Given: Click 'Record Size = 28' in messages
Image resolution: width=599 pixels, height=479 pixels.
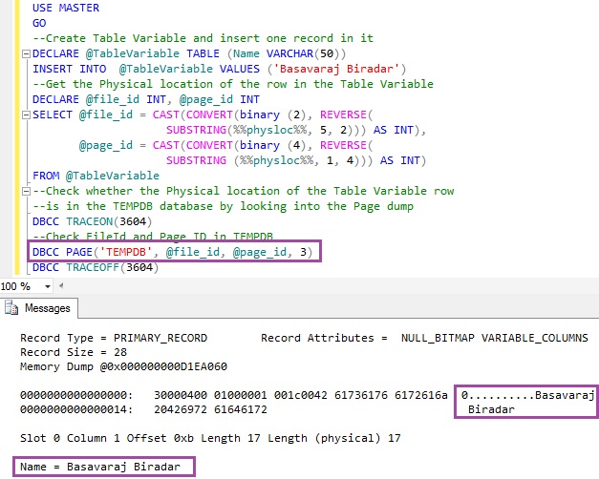Looking at the screenshot, I should click(x=74, y=352).
